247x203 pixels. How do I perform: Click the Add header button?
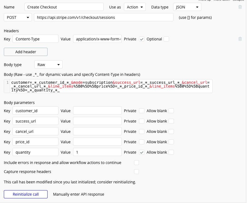26,52
